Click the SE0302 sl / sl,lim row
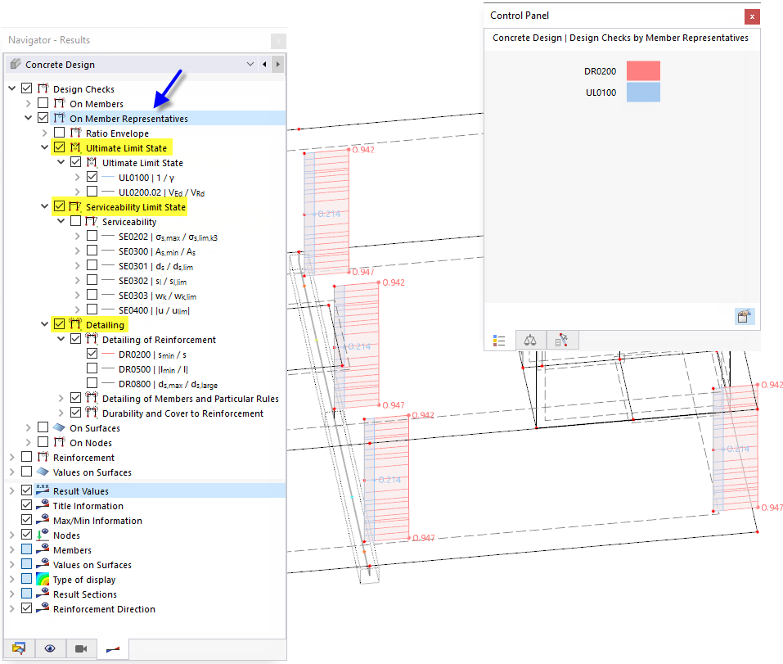 [152, 282]
